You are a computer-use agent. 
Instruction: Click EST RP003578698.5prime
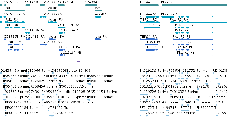(76, 102)
